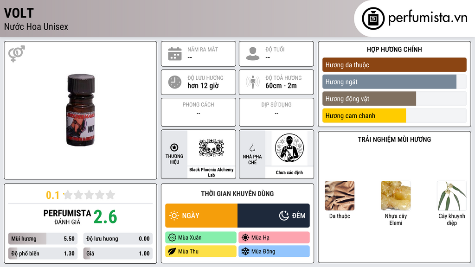Image resolution: width=475 pixels, height=267 pixels.
Task: Click the Giá 1.00 score bar
Action: 118,254
